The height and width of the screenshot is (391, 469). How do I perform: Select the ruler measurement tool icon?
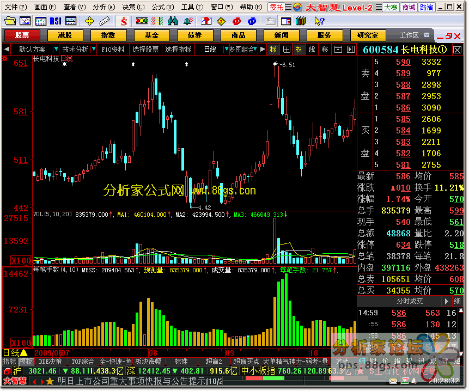tap(104, 21)
